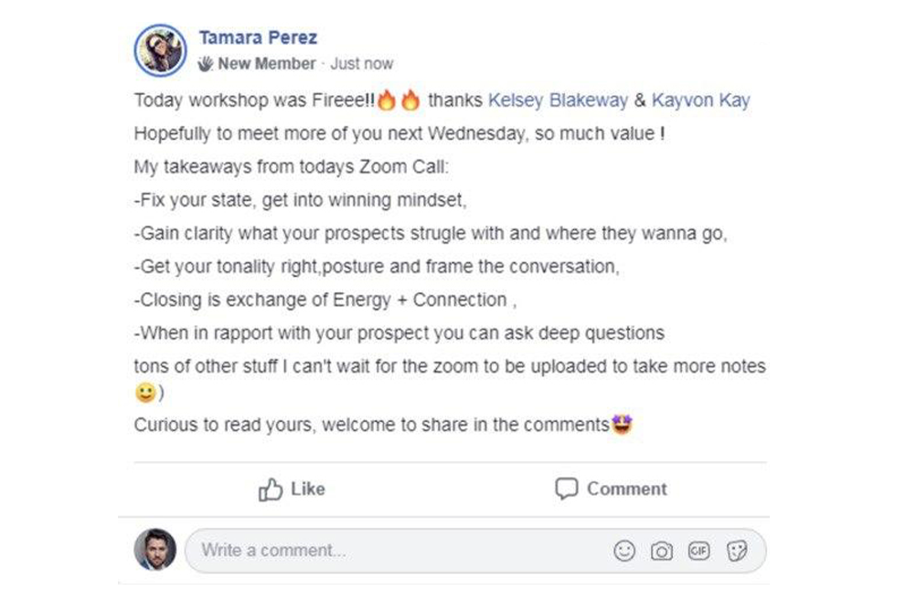This screenshot has height=601, width=906.
Task: Open the sticker picker icon
Action: click(x=737, y=551)
